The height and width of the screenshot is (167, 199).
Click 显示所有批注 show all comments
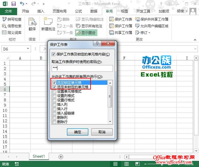pos(89,26)
